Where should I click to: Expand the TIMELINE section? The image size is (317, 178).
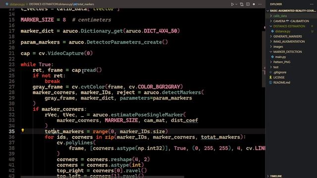[x=276, y=176]
